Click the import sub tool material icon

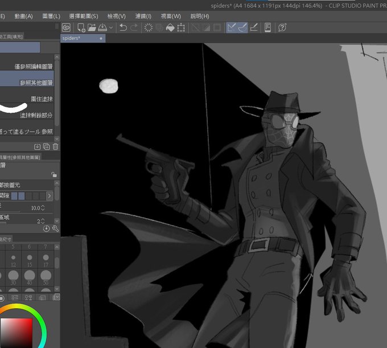(x=37, y=147)
